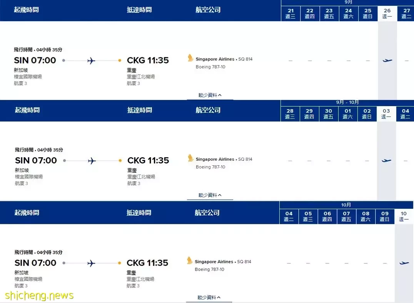The height and width of the screenshot is (303, 414).
Task: Collapse details with second 較少資料 expander
Action: click(210, 195)
